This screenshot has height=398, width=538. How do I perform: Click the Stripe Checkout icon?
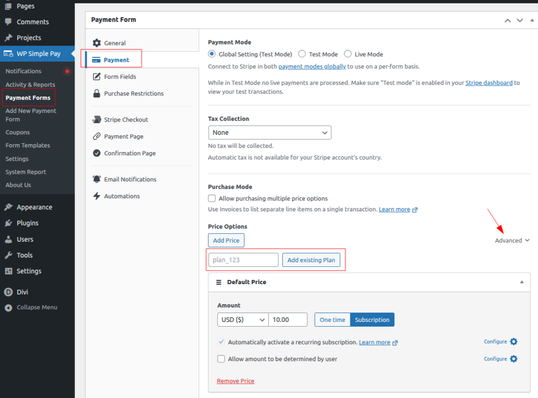pos(97,120)
